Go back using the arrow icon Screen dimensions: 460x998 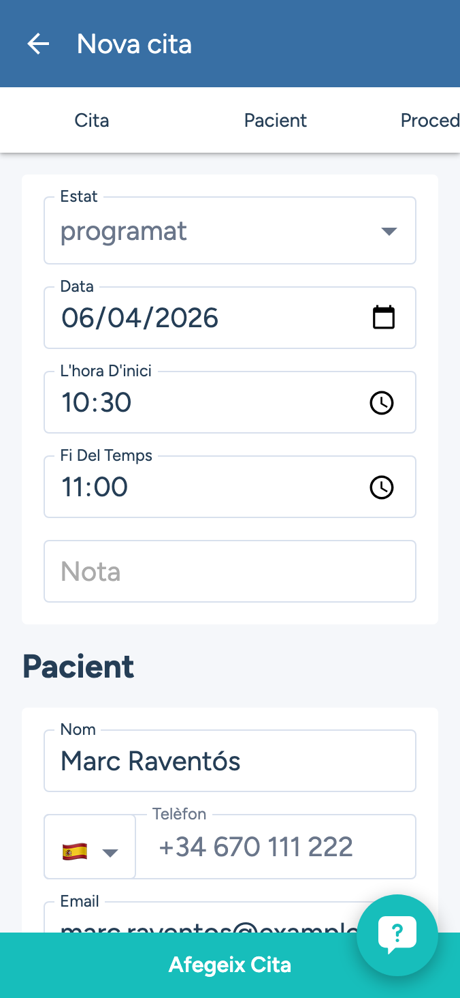click(x=38, y=44)
